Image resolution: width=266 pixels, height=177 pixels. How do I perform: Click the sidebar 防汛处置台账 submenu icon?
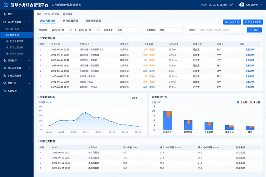coord(7,47)
